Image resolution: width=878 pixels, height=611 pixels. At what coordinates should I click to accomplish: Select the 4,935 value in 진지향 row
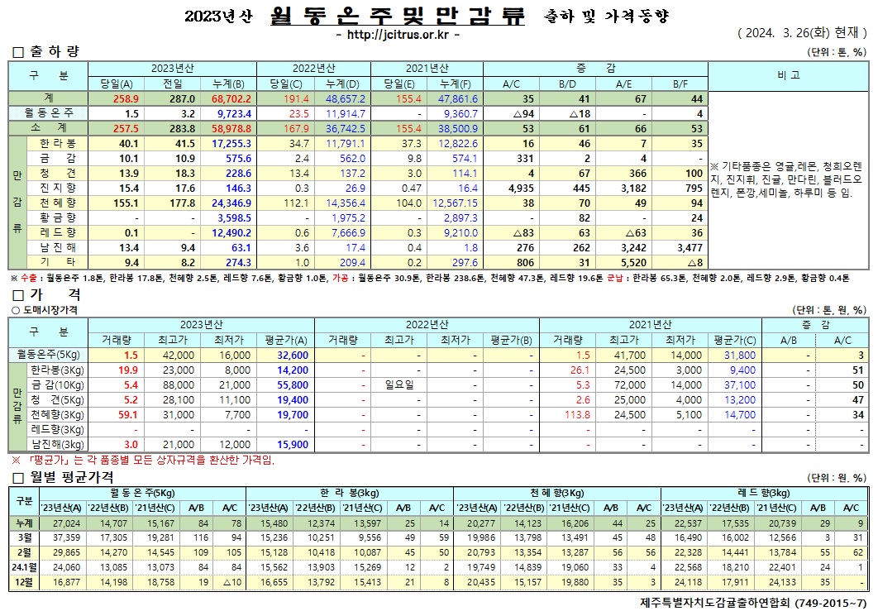(x=517, y=188)
